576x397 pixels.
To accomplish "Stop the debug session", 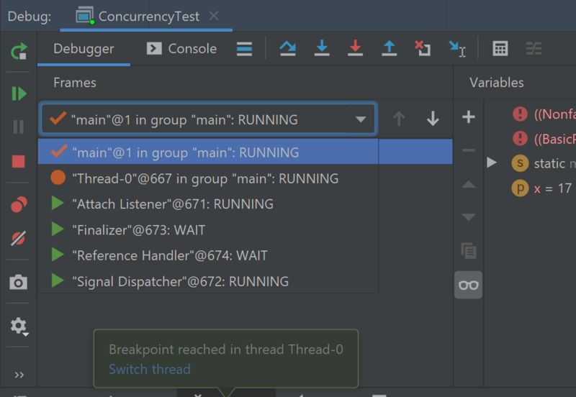I will 19,161.
